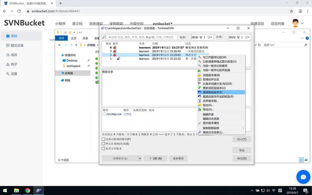Click the user avatar in SVNBucket header
Viewport: 312px width, 195px height.
click(296, 23)
